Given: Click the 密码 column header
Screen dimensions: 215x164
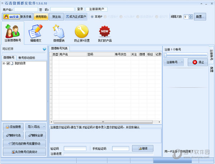Looking at the screenshot, I should 101,54.
